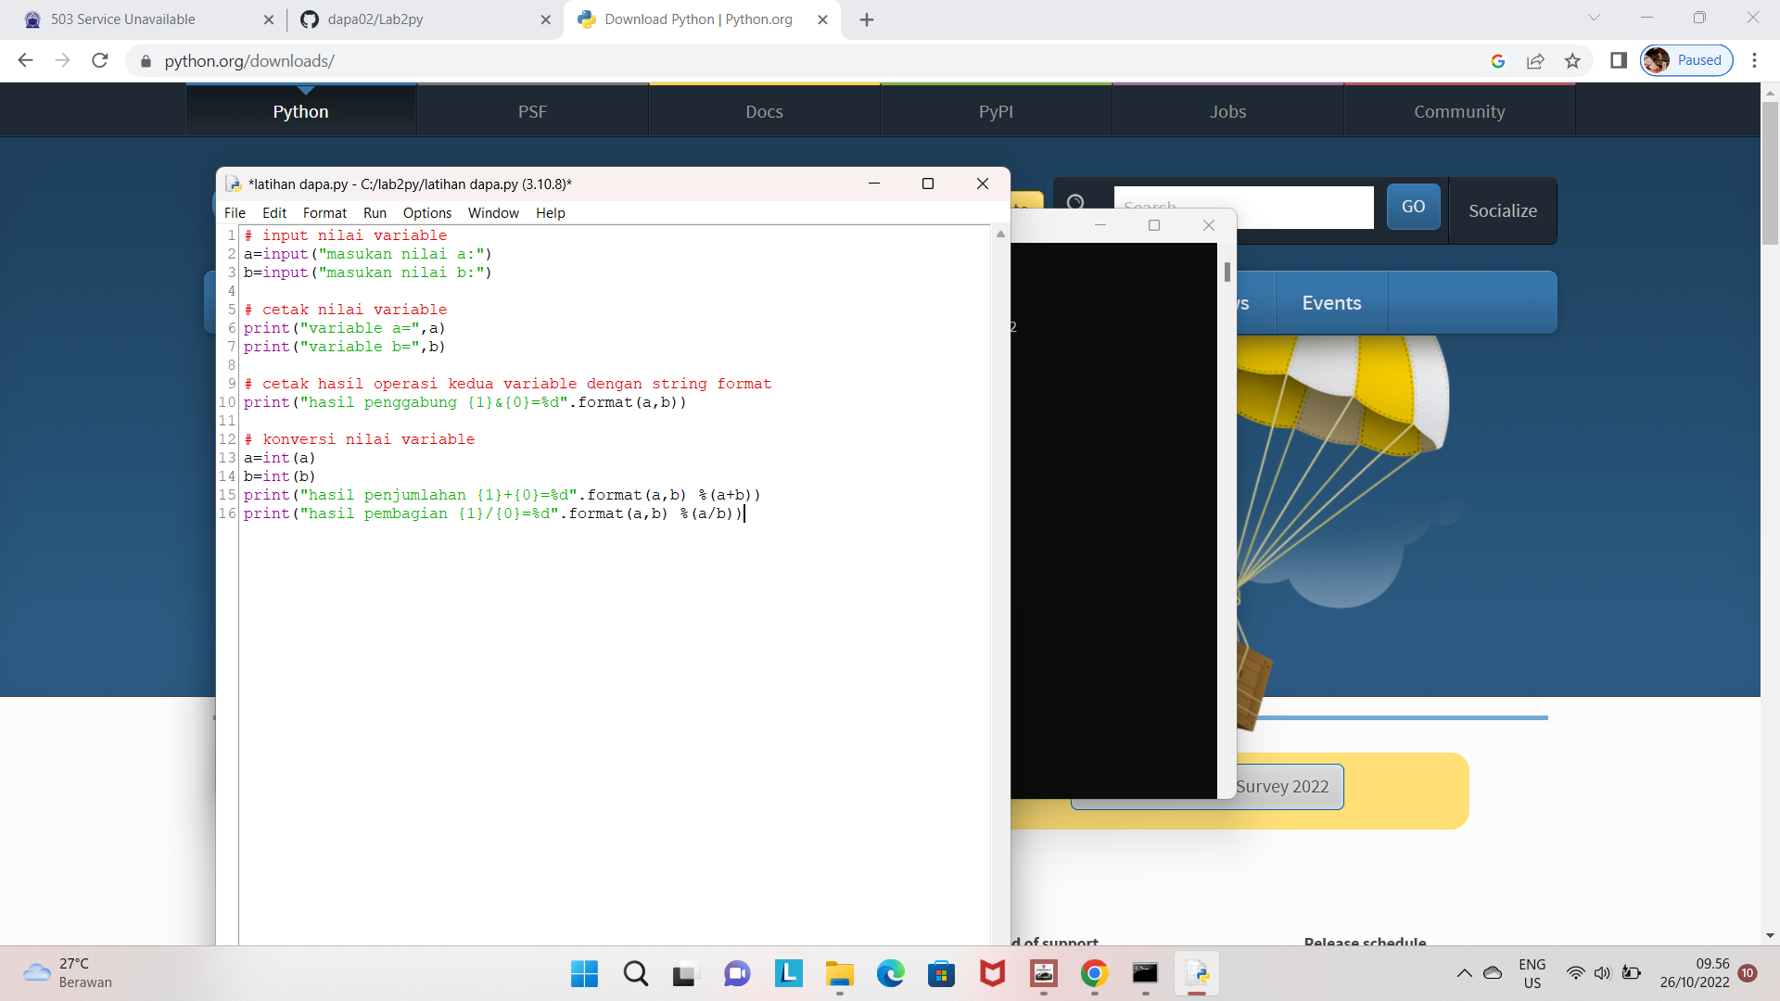Click the GO search button
The image size is (1780, 1001).
[x=1413, y=207]
